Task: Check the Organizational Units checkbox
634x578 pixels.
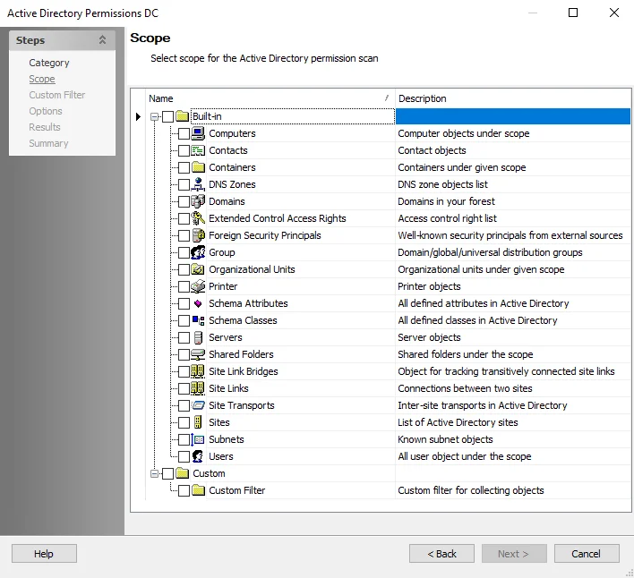Action: tap(184, 269)
